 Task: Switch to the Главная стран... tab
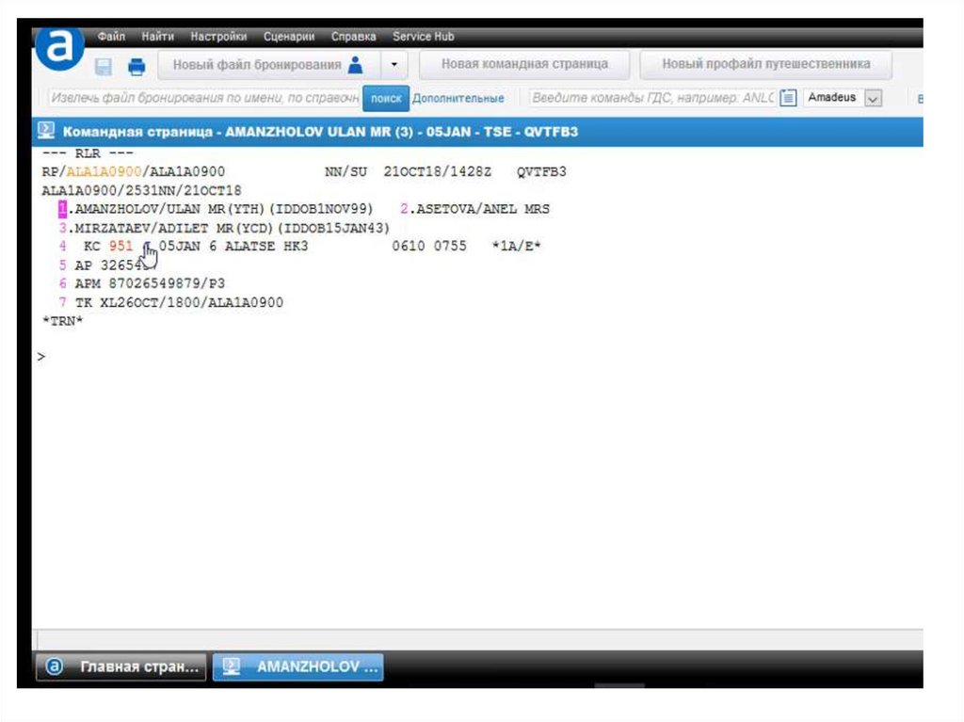coord(121,666)
